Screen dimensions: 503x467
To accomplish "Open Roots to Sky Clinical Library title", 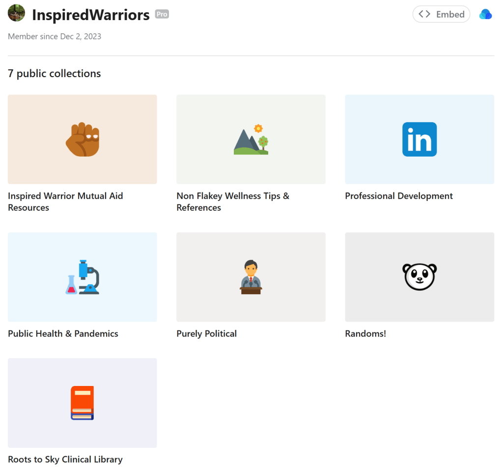I will [x=65, y=459].
